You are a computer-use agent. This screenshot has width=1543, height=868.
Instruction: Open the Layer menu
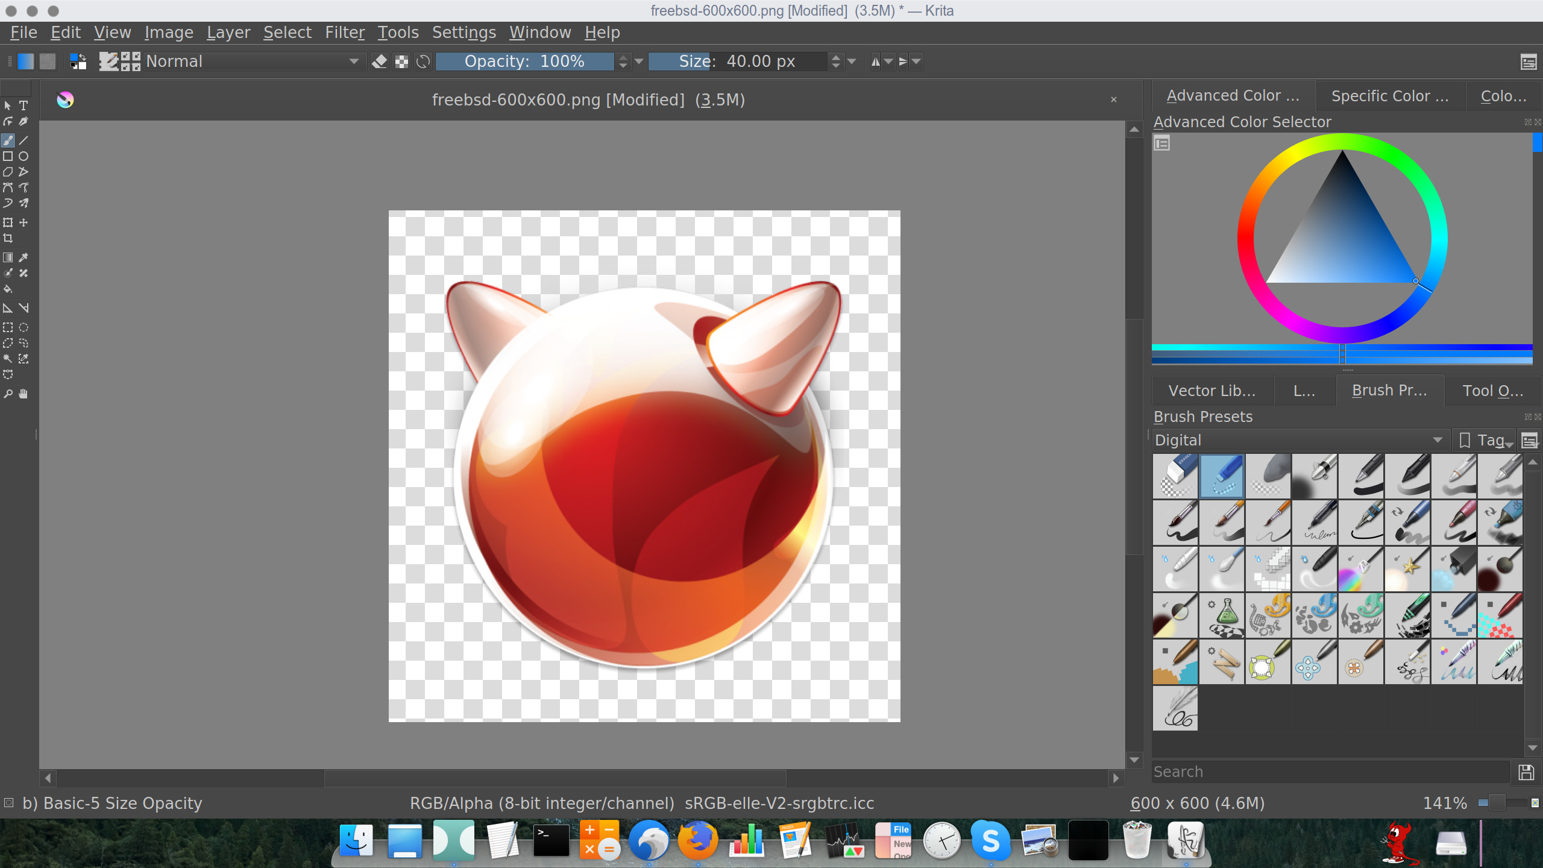pos(228,33)
